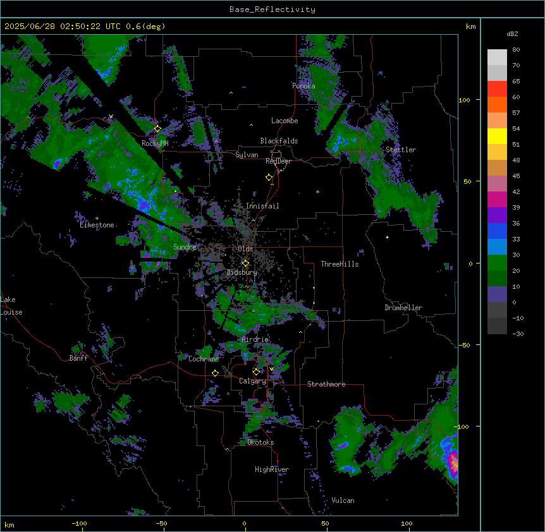Click the RedDeer city label
This screenshot has width=545, height=532.
(x=278, y=161)
